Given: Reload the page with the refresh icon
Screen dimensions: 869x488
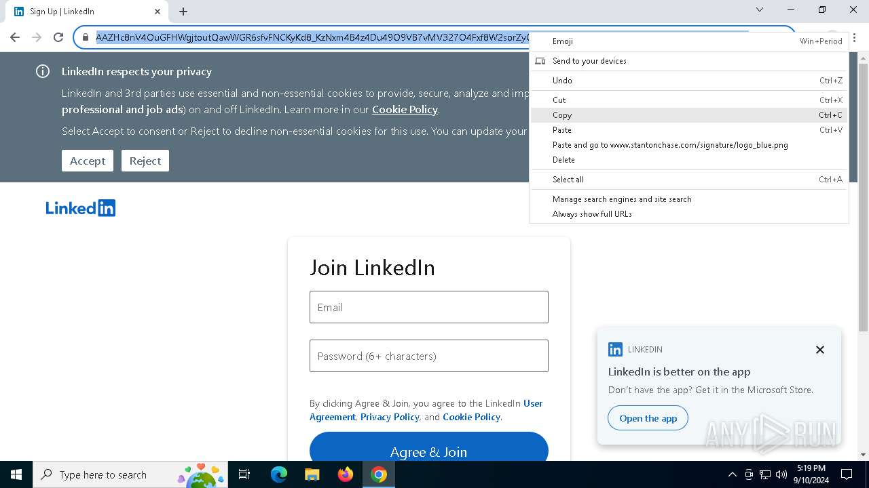Looking at the screenshot, I should pyautogui.click(x=58, y=37).
